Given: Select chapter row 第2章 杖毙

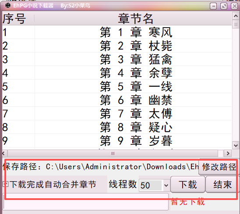Looking at the screenshot, I should [117, 46].
